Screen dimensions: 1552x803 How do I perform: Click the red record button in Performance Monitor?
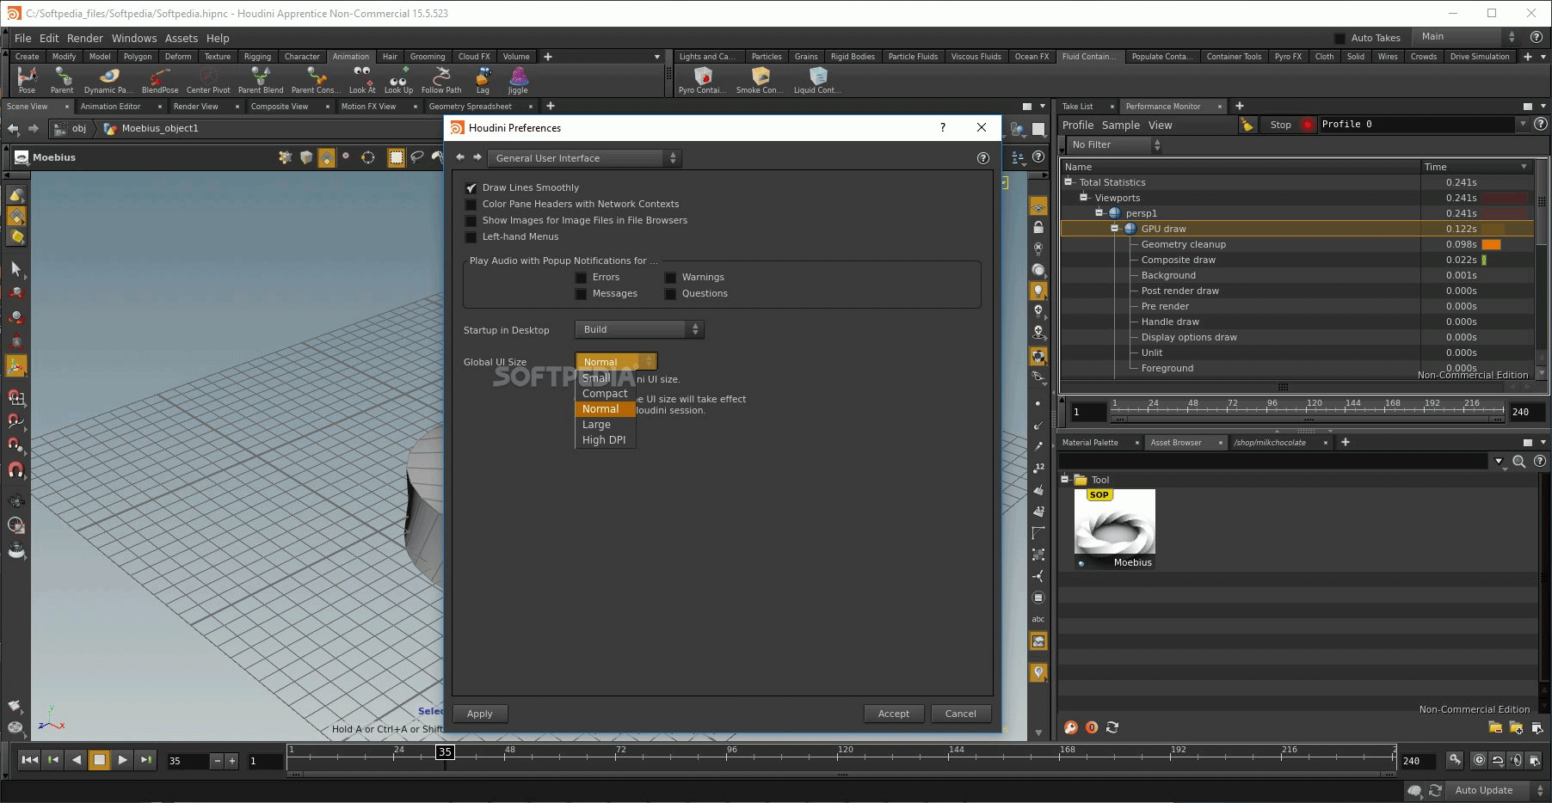point(1308,125)
